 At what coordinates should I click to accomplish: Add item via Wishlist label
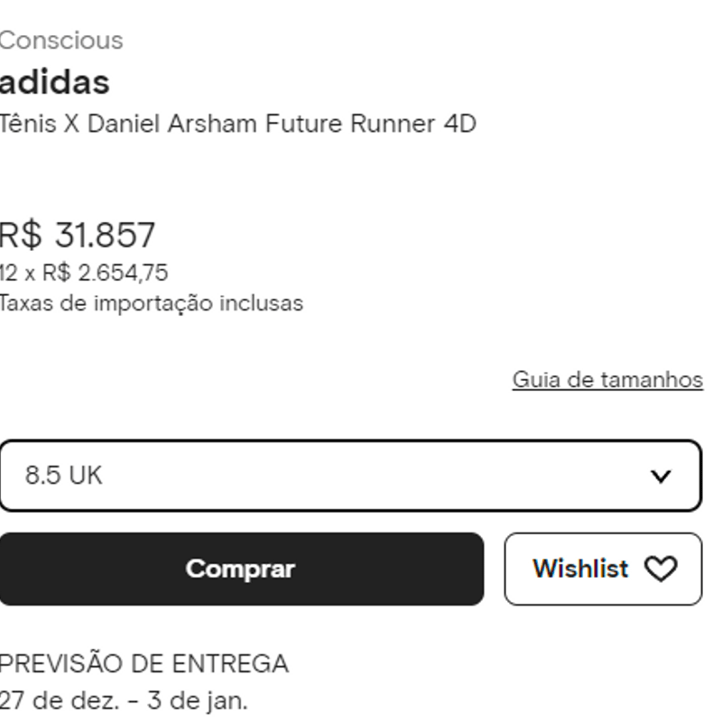click(x=580, y=569)
